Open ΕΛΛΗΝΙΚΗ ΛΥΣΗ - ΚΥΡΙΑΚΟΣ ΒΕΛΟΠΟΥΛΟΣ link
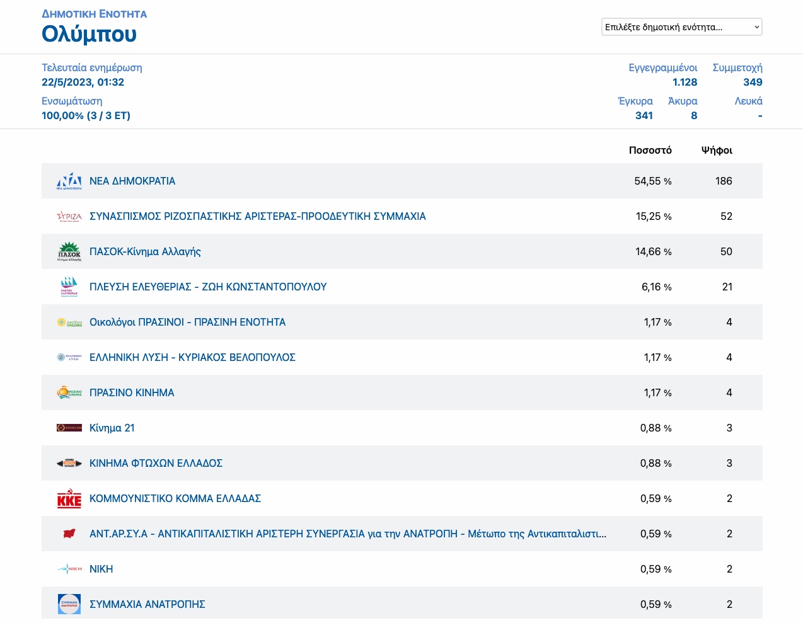This screenshot has height=623, width=803. pyautogui.click(x=193, y=357)
